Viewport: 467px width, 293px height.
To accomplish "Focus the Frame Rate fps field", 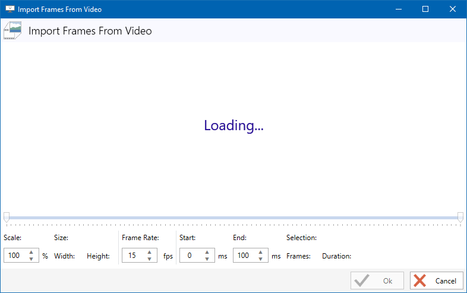I will coord(132,256).
